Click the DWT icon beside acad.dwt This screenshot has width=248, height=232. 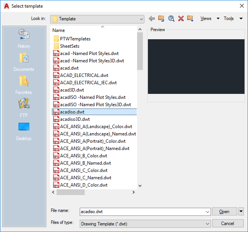tap(56, 68)
